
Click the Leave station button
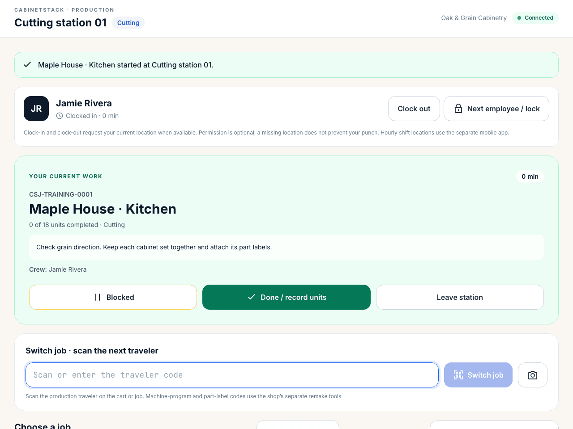click(460, 297)
